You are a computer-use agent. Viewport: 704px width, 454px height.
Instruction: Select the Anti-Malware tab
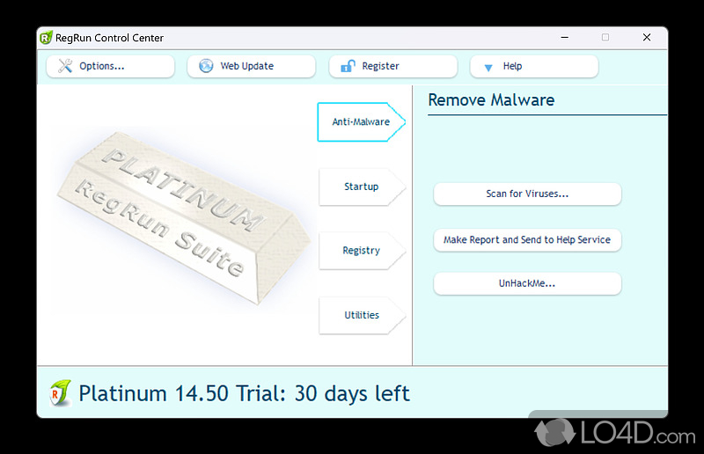click(x=361, y=121)
